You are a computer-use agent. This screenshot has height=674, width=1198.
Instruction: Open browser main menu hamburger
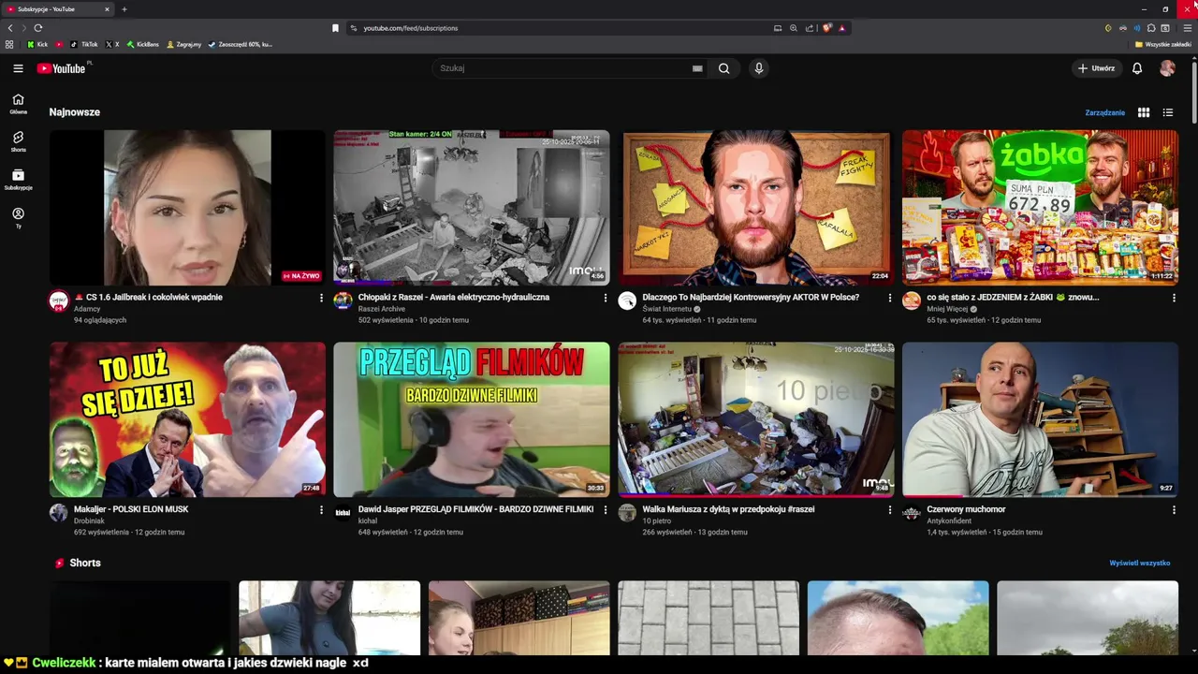[1187, 28]
